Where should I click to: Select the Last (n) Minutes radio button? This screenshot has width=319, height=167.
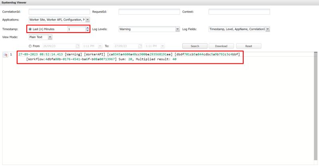pyautogui.click(x=30, y=29)
